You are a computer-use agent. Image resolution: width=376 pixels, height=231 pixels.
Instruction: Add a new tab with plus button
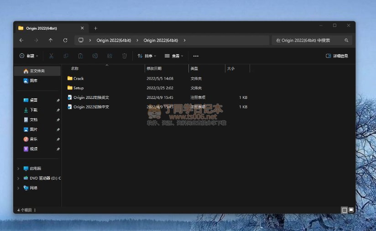pyautogui.click(x=95, y=28)
